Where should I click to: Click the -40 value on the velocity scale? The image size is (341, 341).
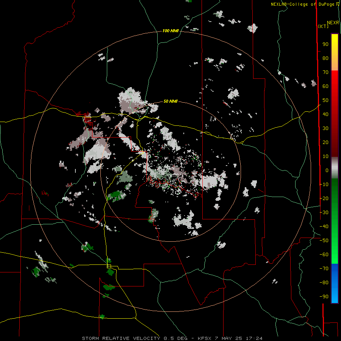[324, 227]
